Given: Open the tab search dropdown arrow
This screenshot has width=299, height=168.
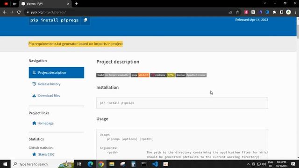Looking at the screenshot, I should 265,3.
